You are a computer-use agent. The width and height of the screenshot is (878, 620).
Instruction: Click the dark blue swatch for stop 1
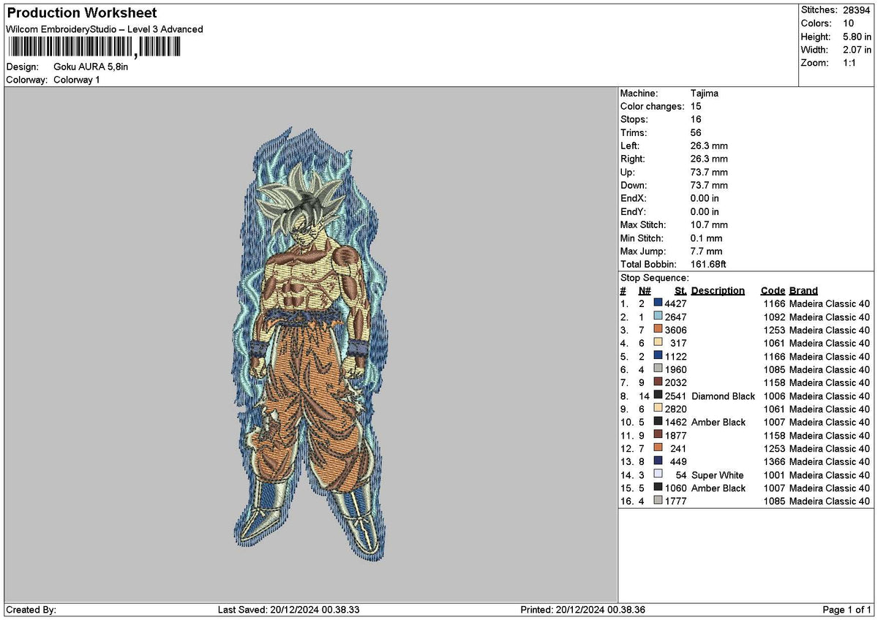[x=658, y=303]
